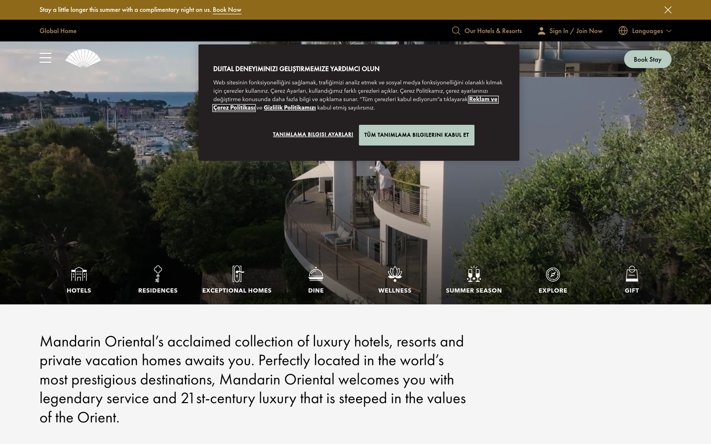Viewport: 711px width, 444px height.
Task: Click the Mandarin Oriental fan logo
Action: [83, 58]
